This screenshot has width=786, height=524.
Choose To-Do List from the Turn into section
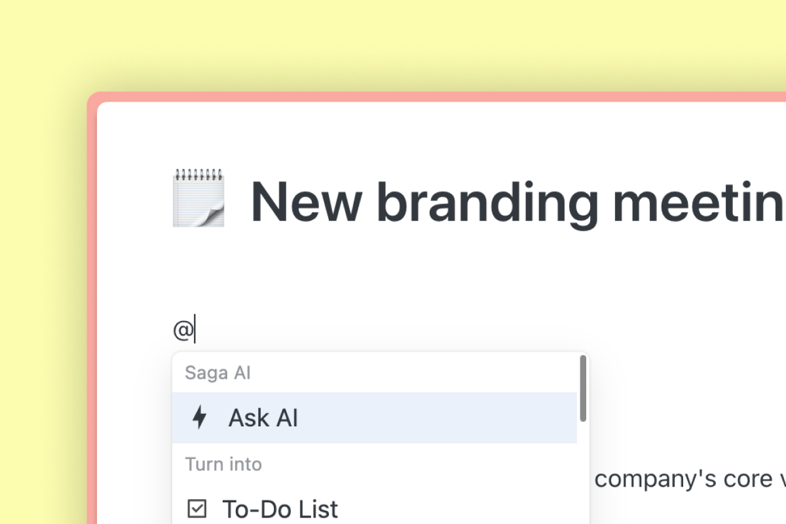(280, 509)
